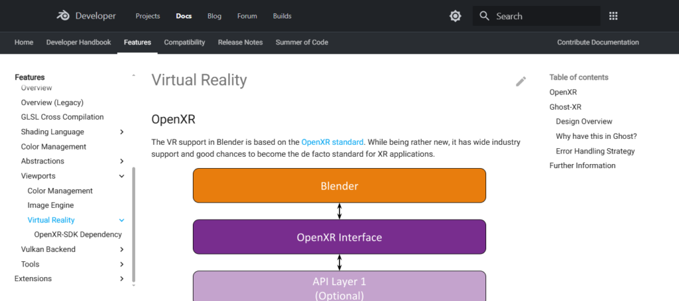This screenshot has height=301, width=679.
Task: Jump to Design Overview section
Action: [584, 121]
